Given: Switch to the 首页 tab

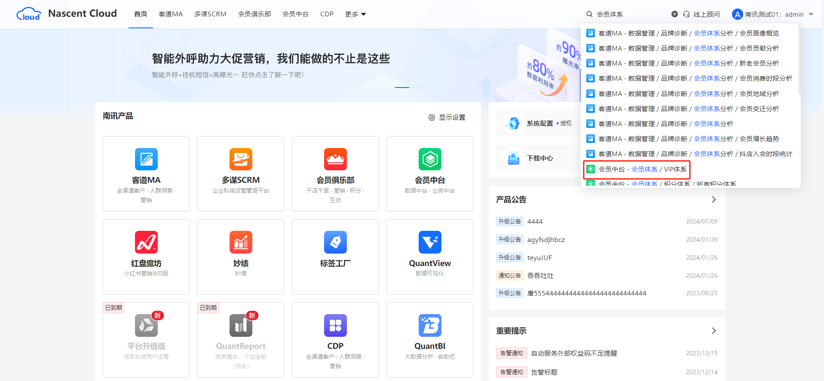Looking at the screenshot, I should (141, 14).
